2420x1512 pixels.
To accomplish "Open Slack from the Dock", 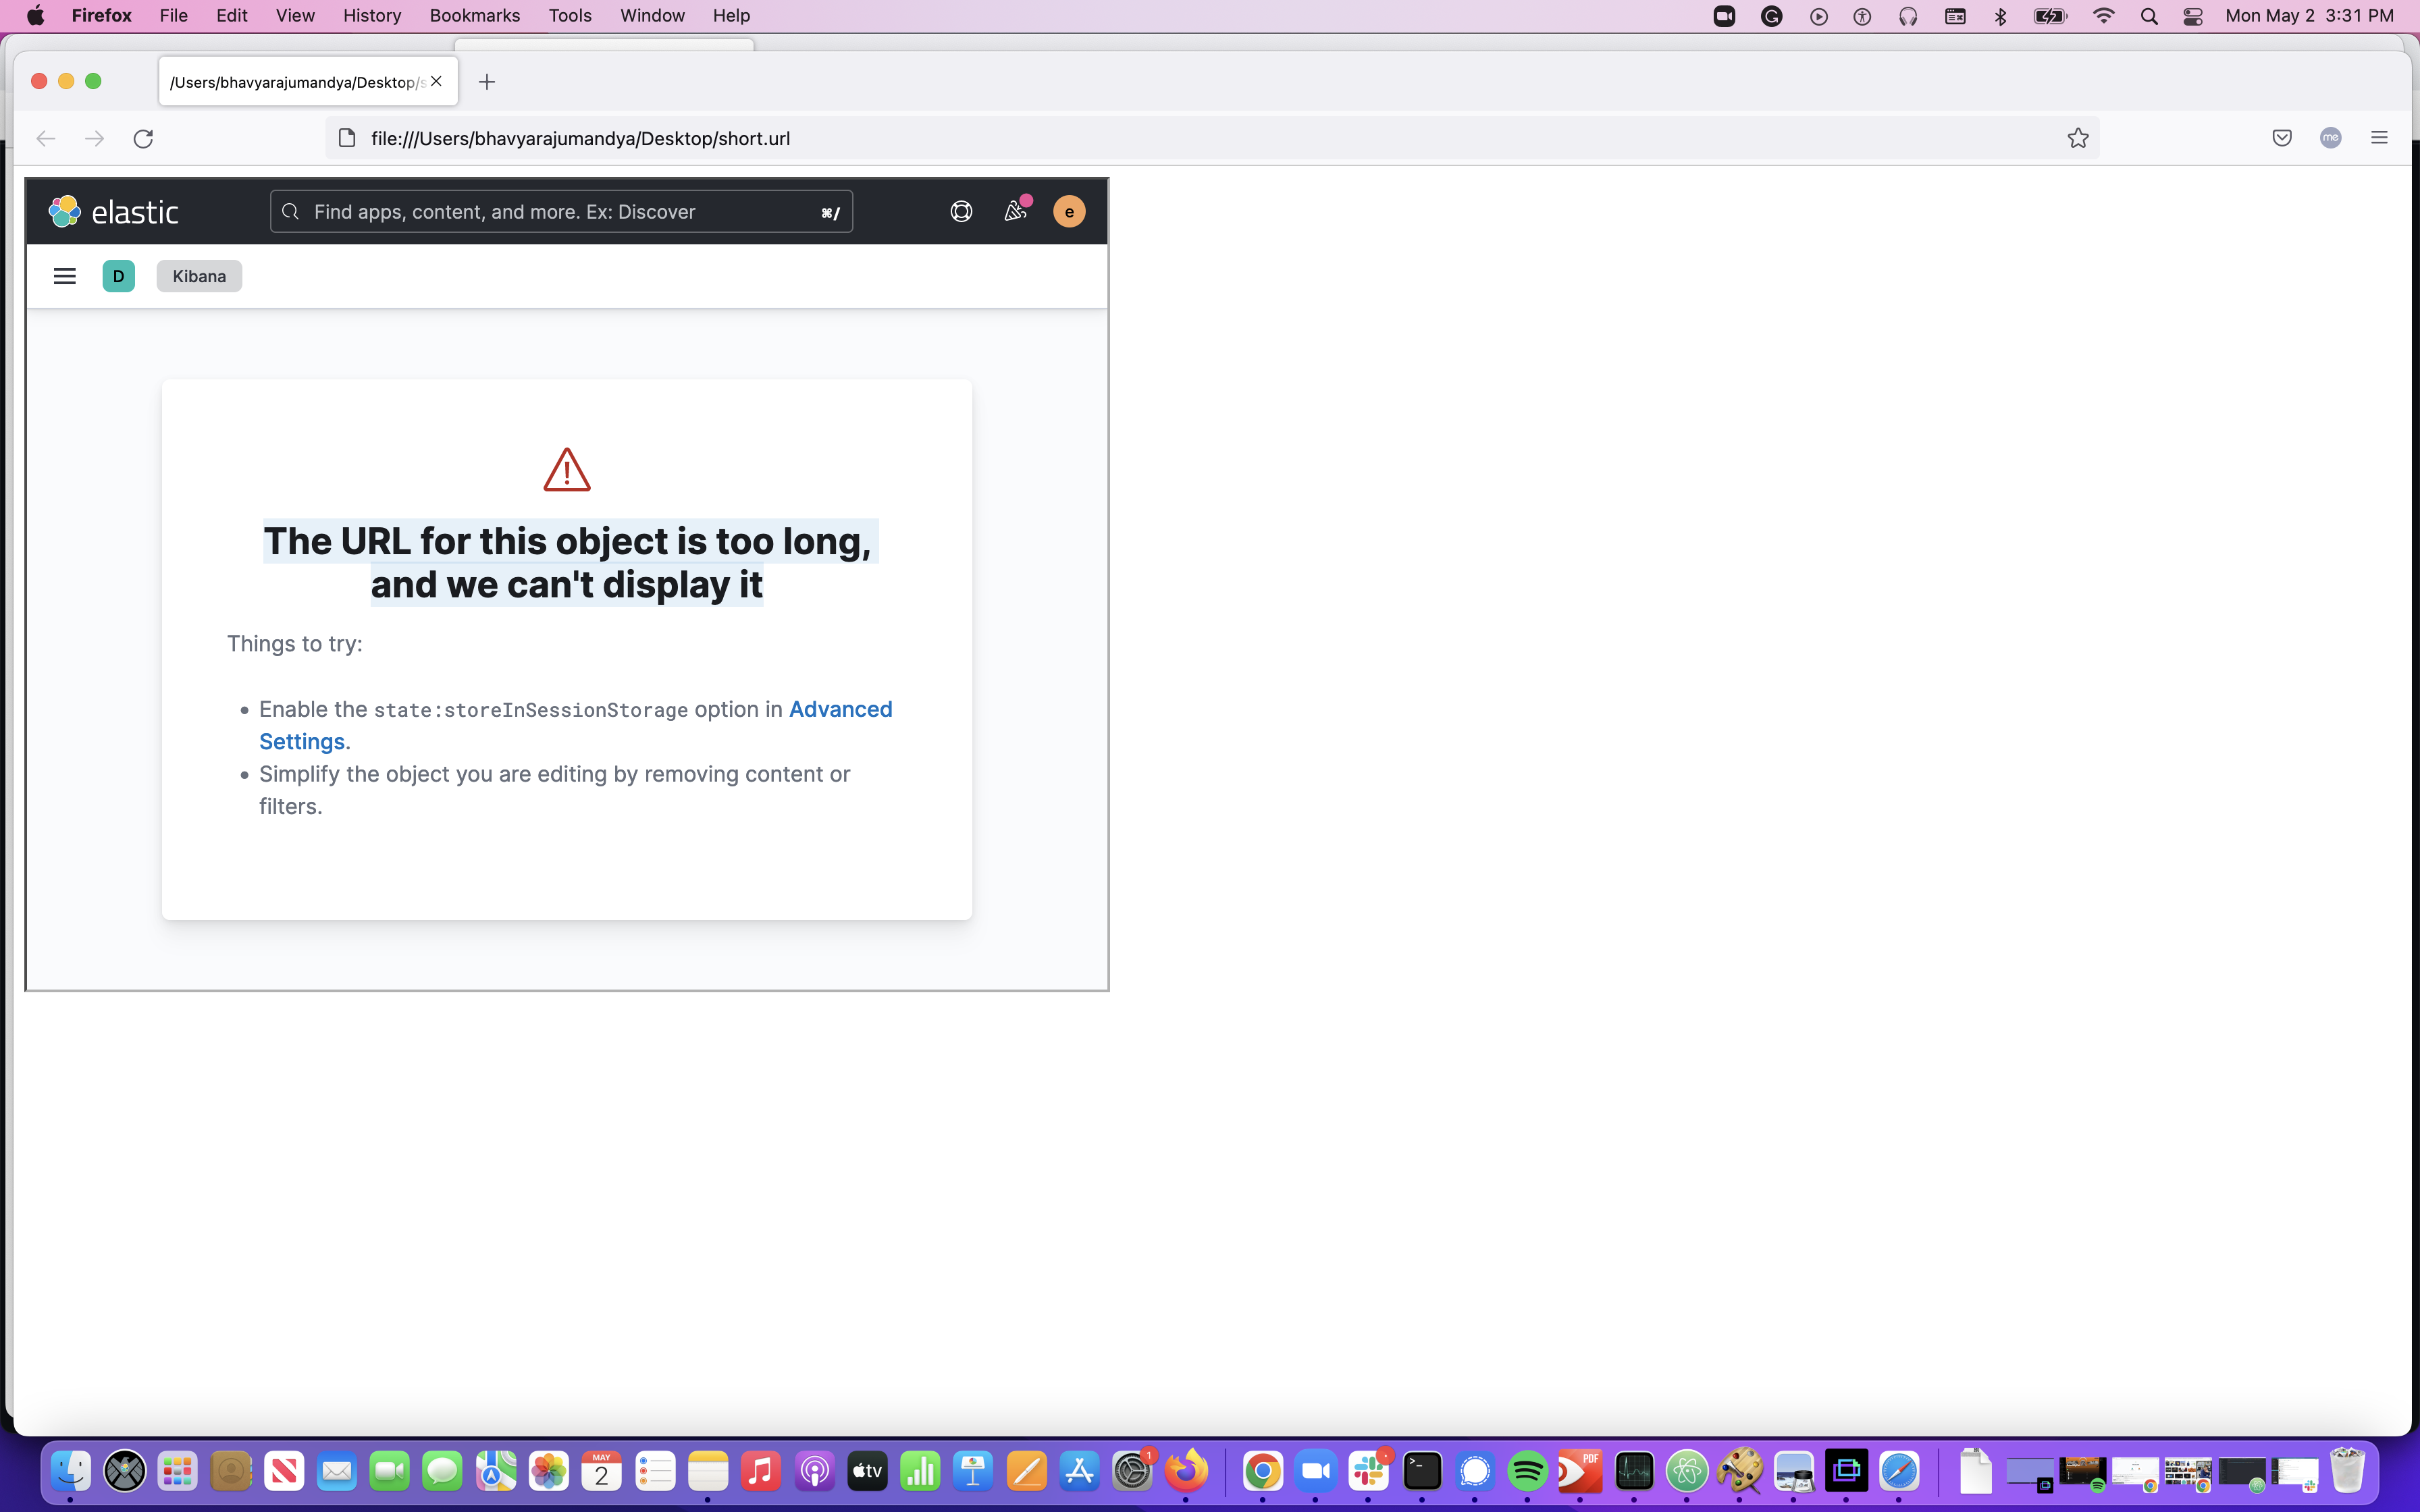I will [x=1369, y=1471].
